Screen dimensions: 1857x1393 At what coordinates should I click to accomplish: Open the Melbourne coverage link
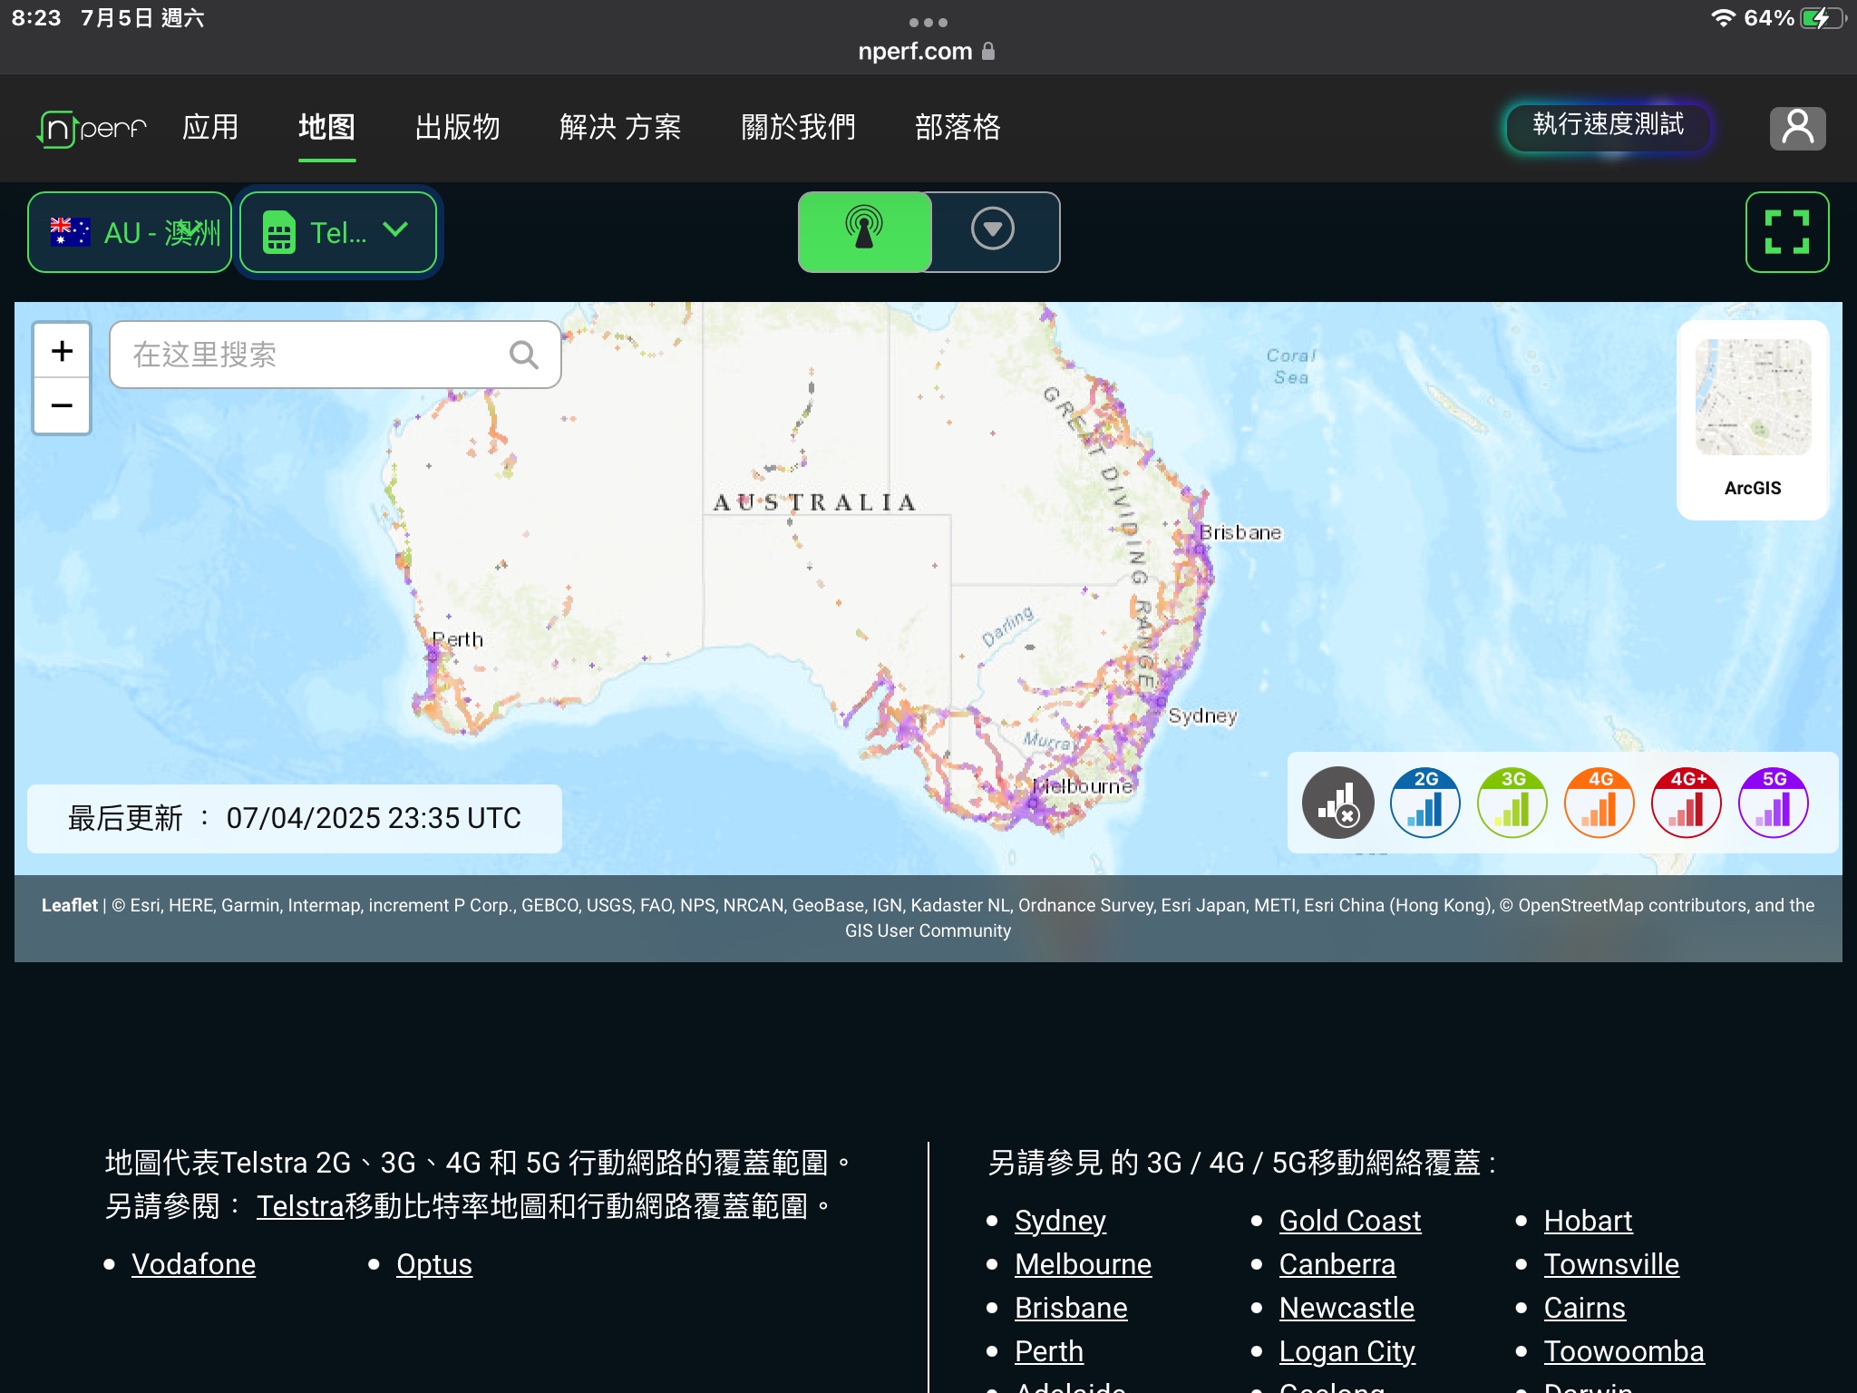coord(1083,1264)
